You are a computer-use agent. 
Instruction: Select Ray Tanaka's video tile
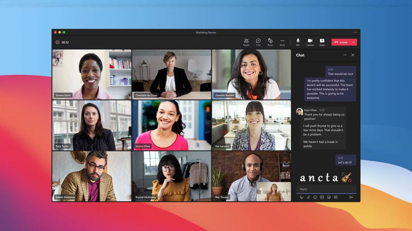tap(251, 176)
